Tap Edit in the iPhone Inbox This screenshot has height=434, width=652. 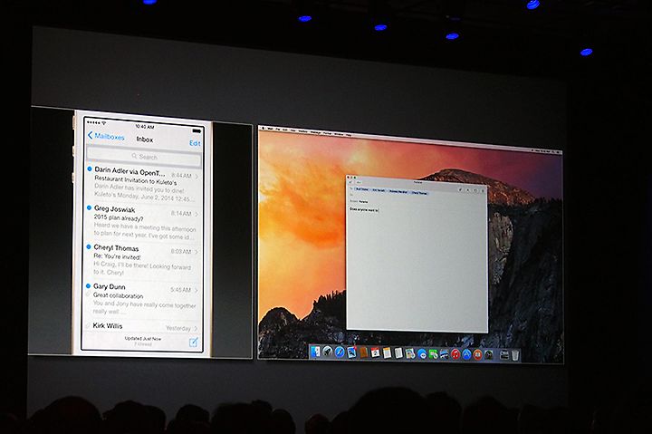point(195,143)
